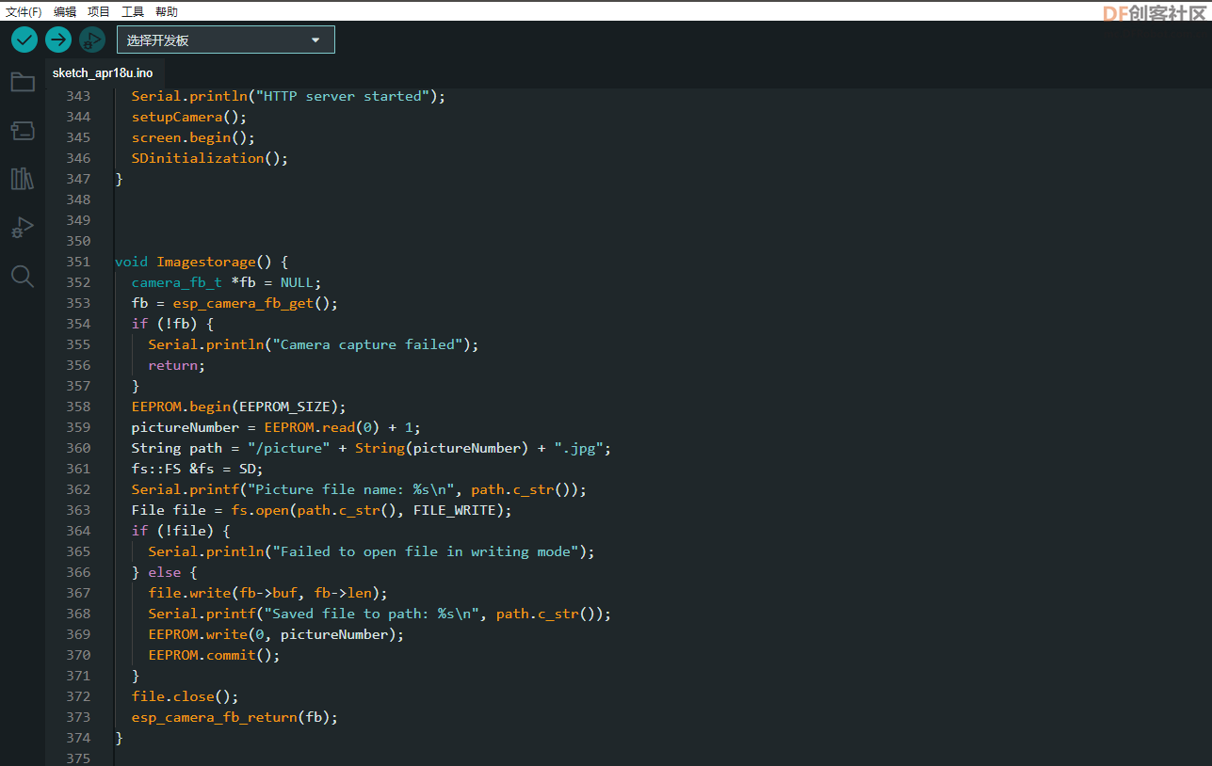Open the Sketchbook folder icon in sidebar

tap(23, 82)
